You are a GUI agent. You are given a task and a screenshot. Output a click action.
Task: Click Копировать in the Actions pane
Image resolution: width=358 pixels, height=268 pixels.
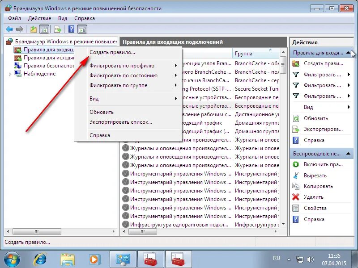318,186
